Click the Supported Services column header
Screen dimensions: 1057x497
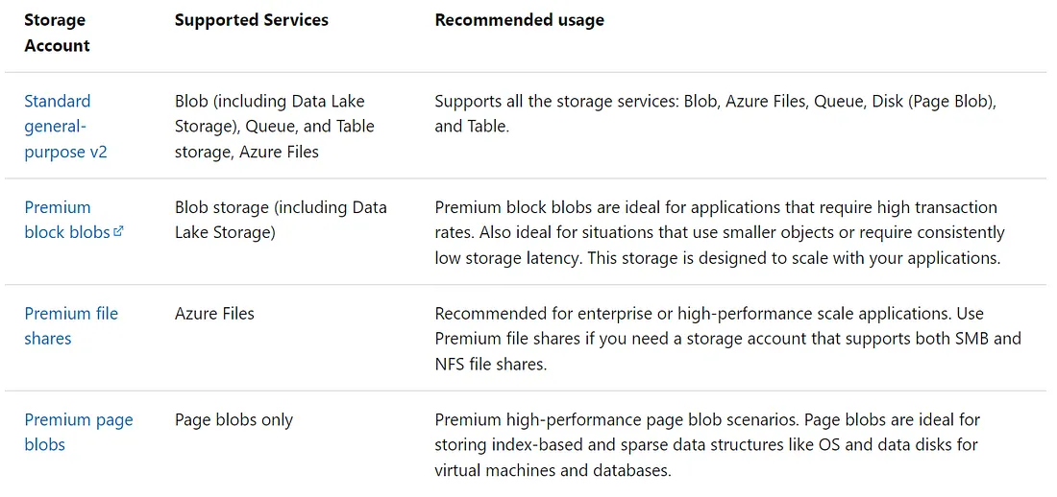click(x=252, y=20)
